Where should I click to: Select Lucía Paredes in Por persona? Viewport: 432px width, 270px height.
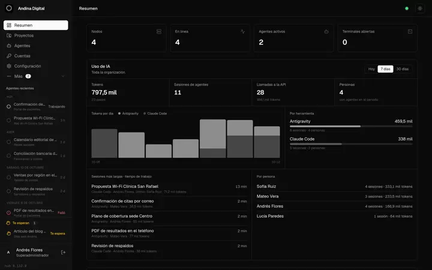click(x=334, y=216)
